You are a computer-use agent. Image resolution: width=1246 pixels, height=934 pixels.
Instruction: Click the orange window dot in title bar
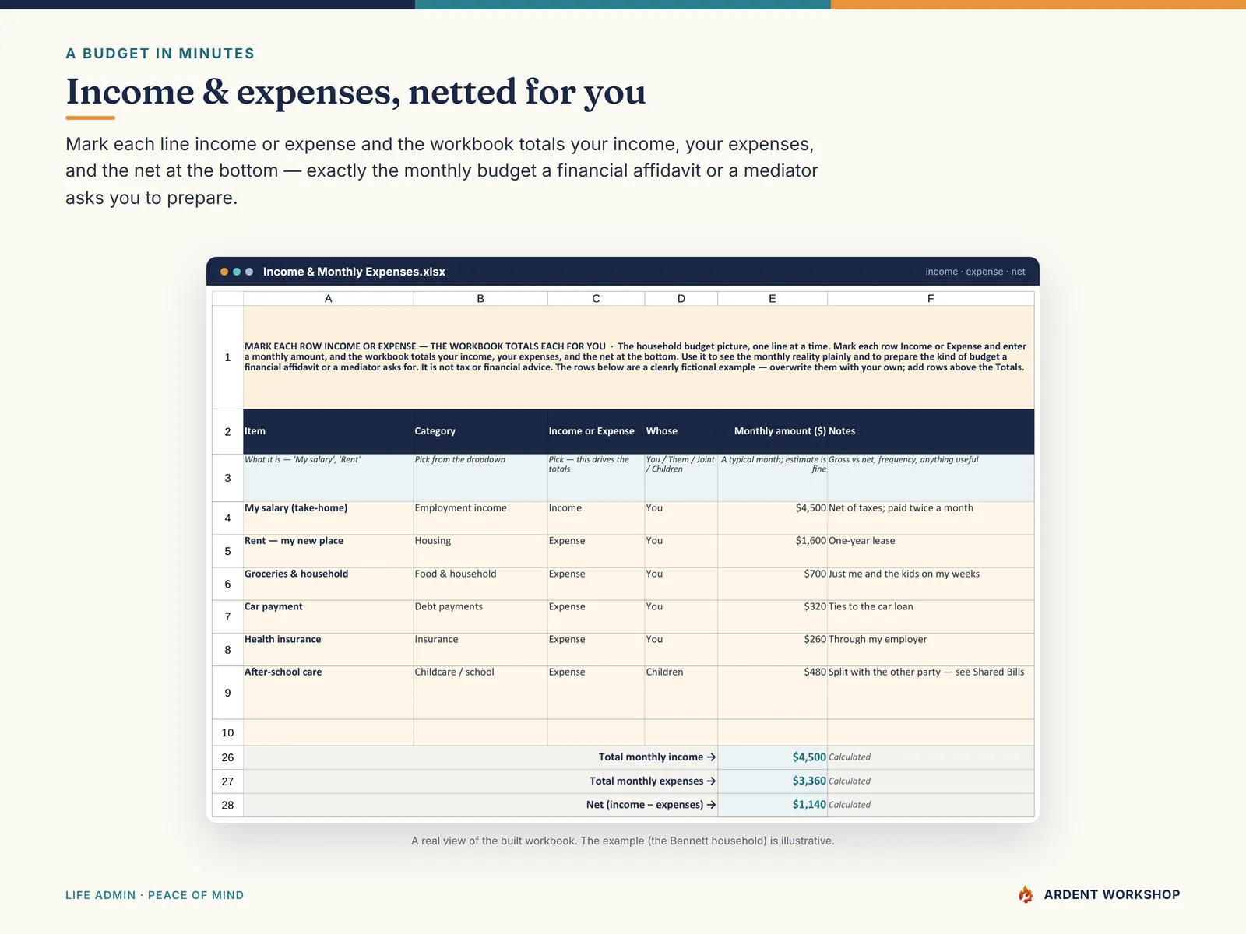tap(224, 272)
